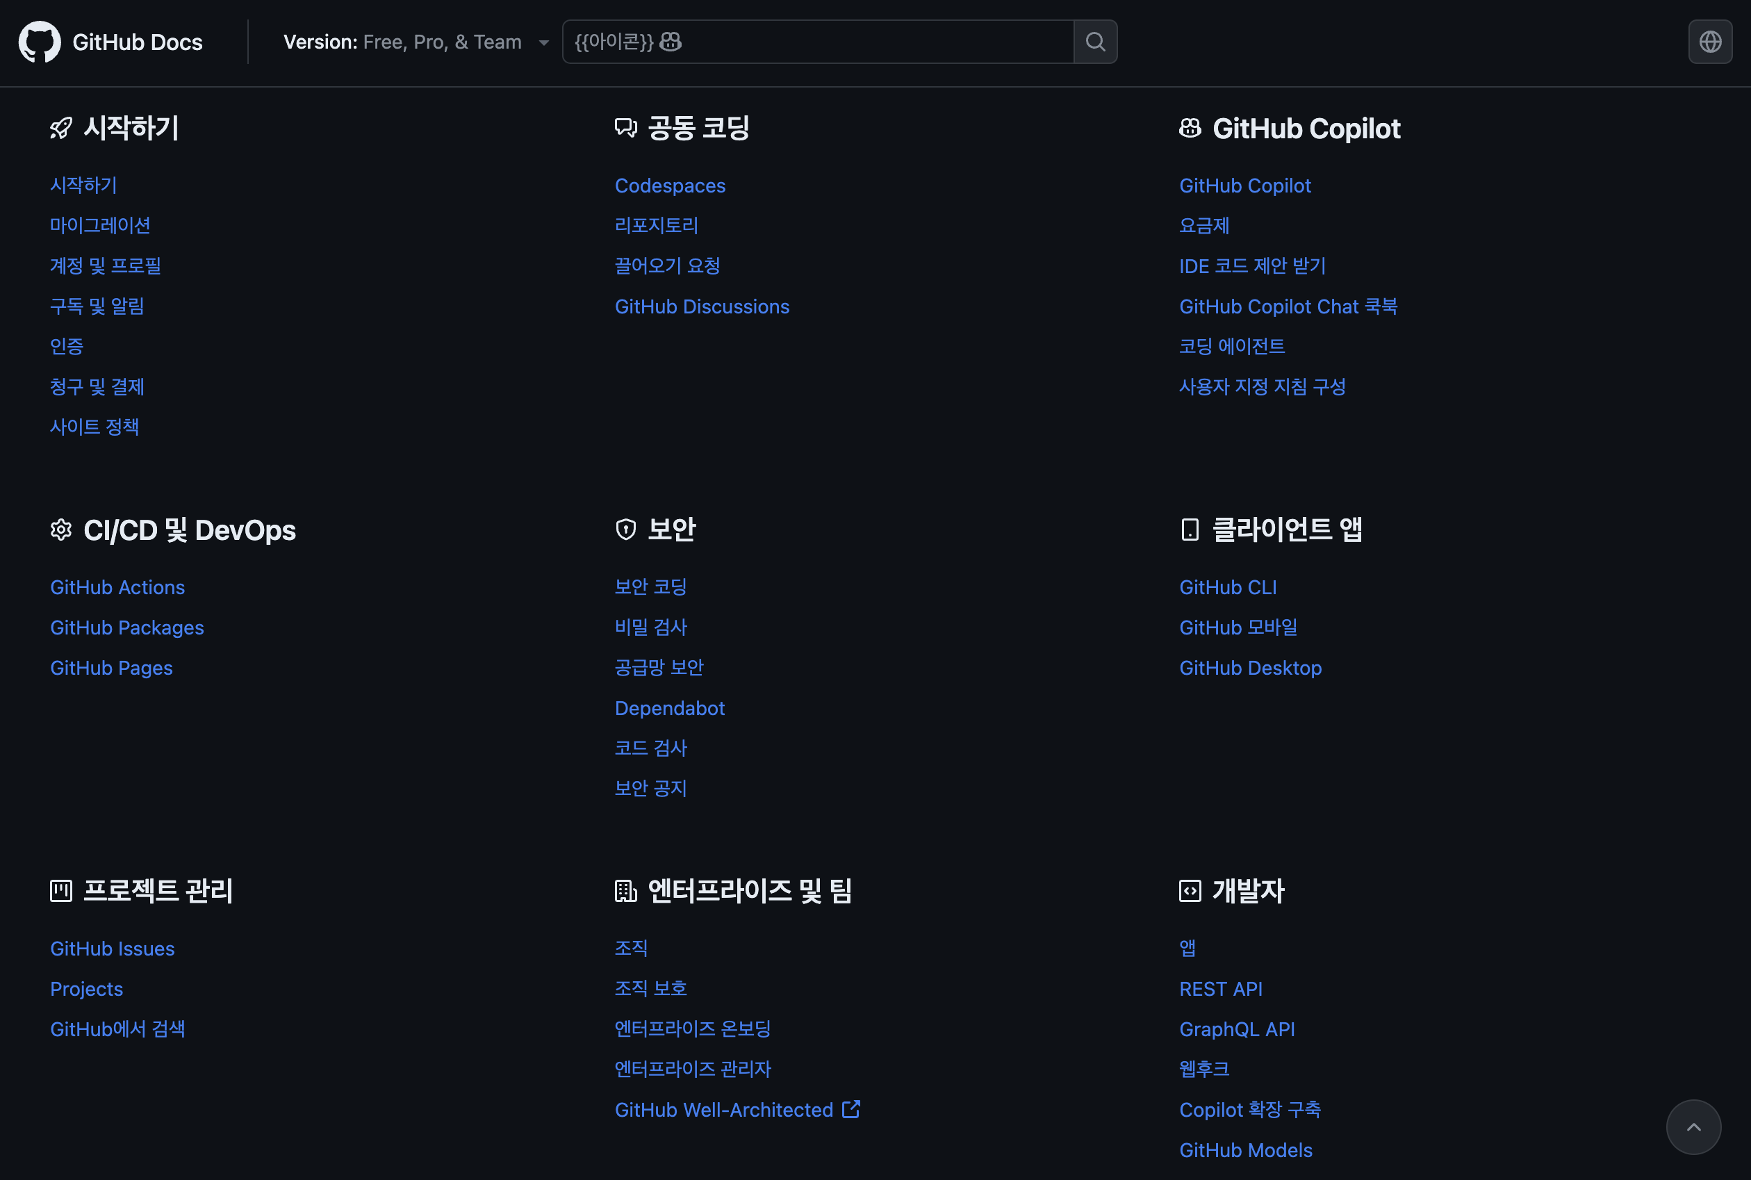Open the Codespaces link
Image resolution: width=1751 pixels, height=1180 pixels.
point(670,186)
